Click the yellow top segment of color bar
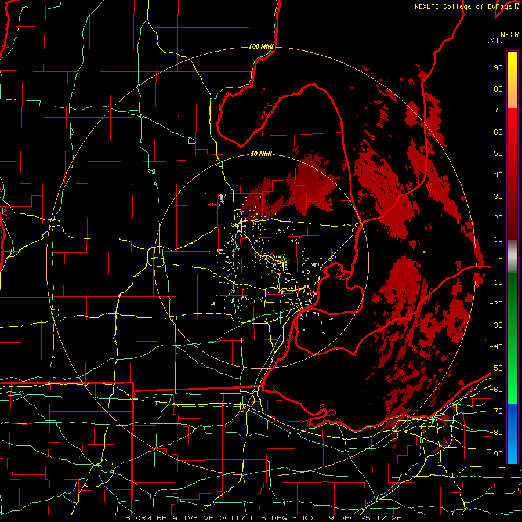Image resolution: width=522 pixels, height=522 pixels. click(512, 80)
